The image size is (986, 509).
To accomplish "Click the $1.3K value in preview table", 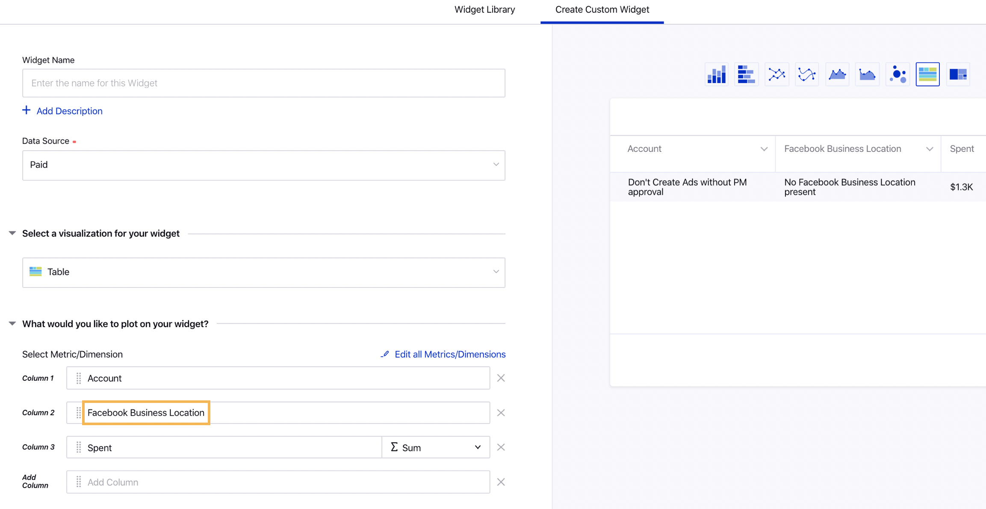I will [x=961, y=187].
